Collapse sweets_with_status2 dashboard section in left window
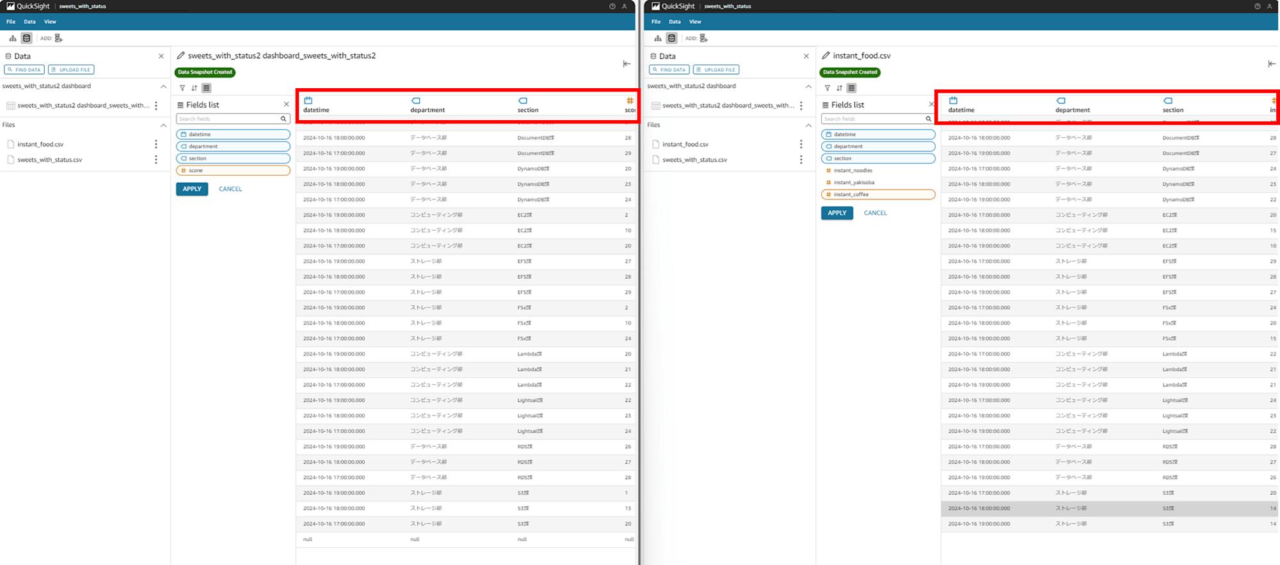 point(163,86)
